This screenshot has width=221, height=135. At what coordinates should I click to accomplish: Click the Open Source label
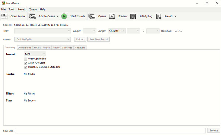[x=18, y=16]
